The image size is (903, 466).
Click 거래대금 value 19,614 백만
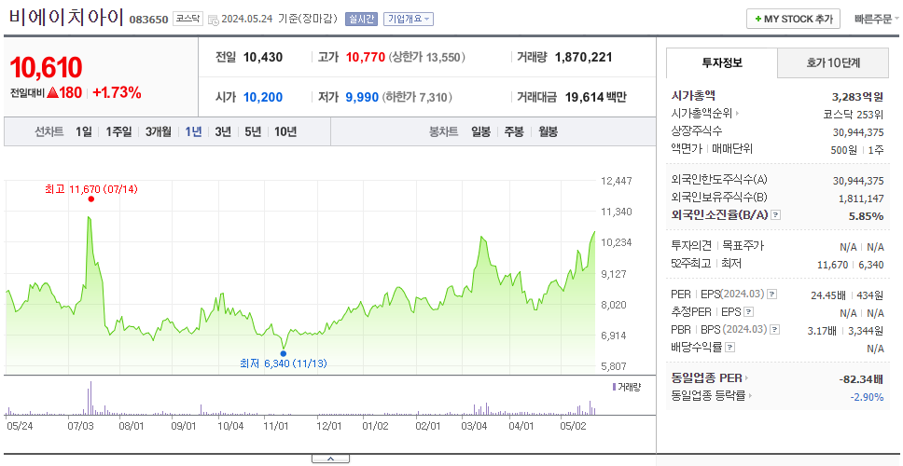pyautogui.click(x=595, y=97)
